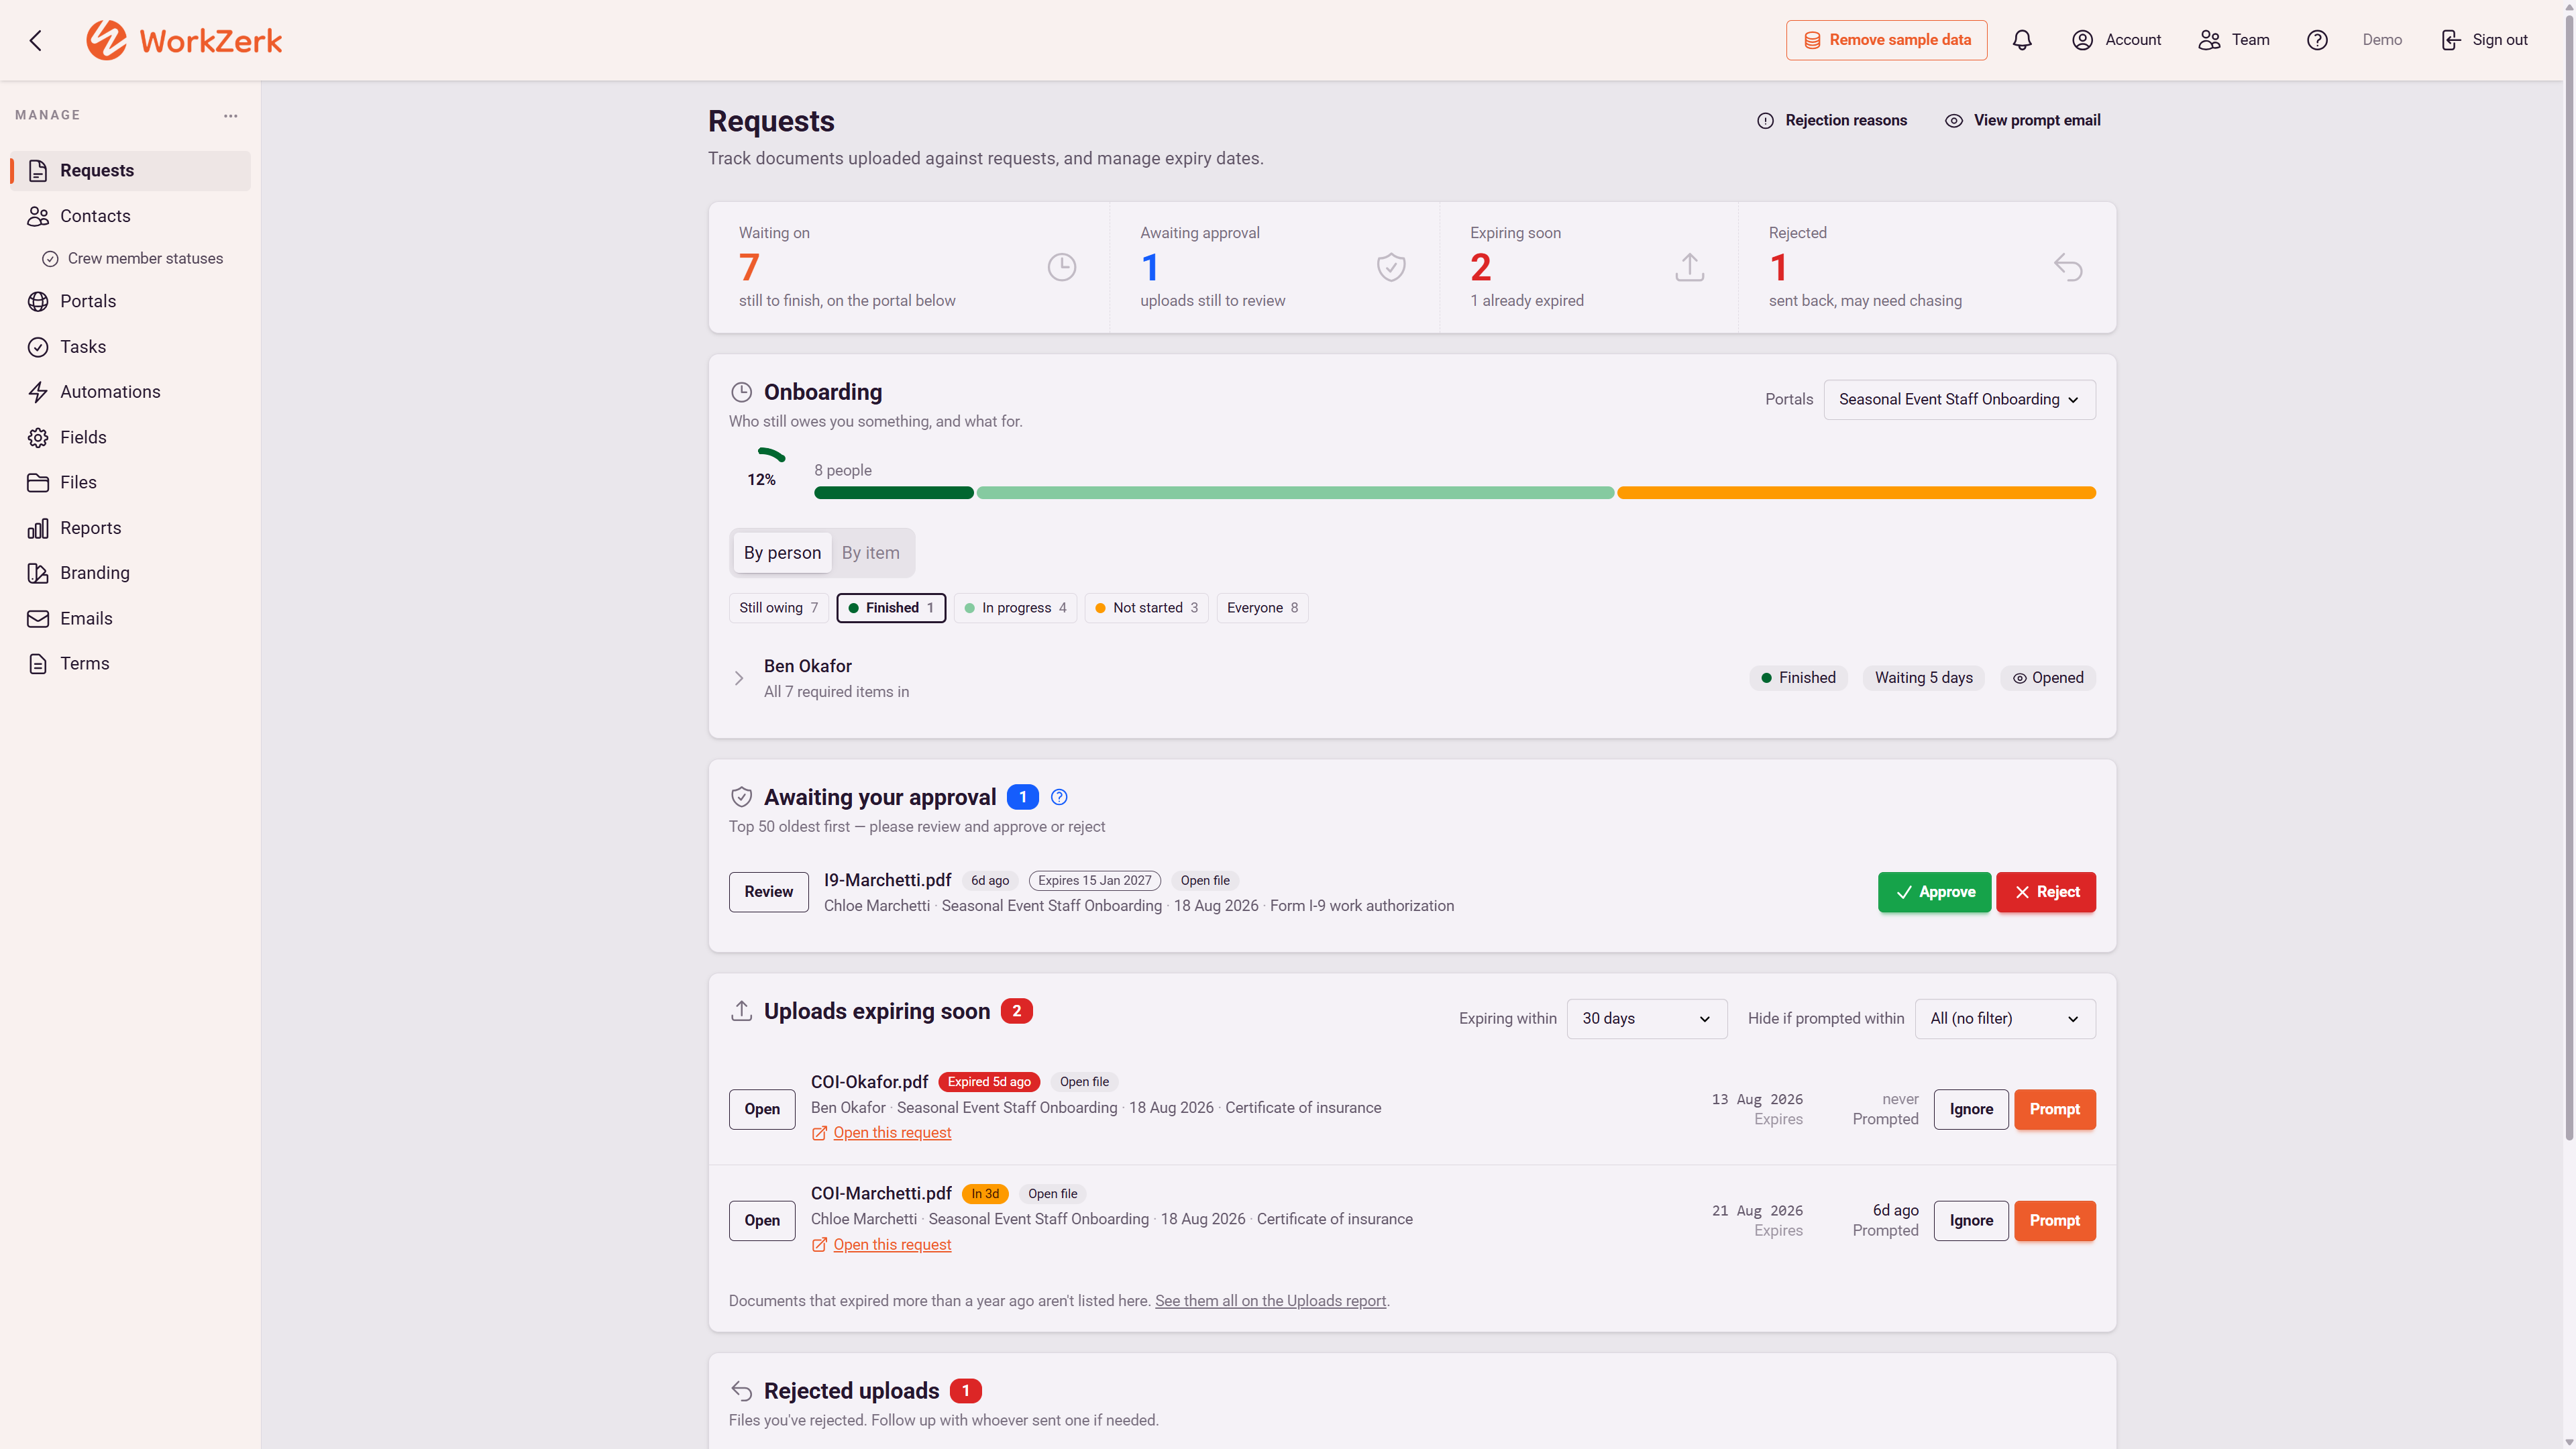The height and width of the screenshot is (1449, 2576).
Task: Filter by In progress 4
Action: pos(1015,608)
